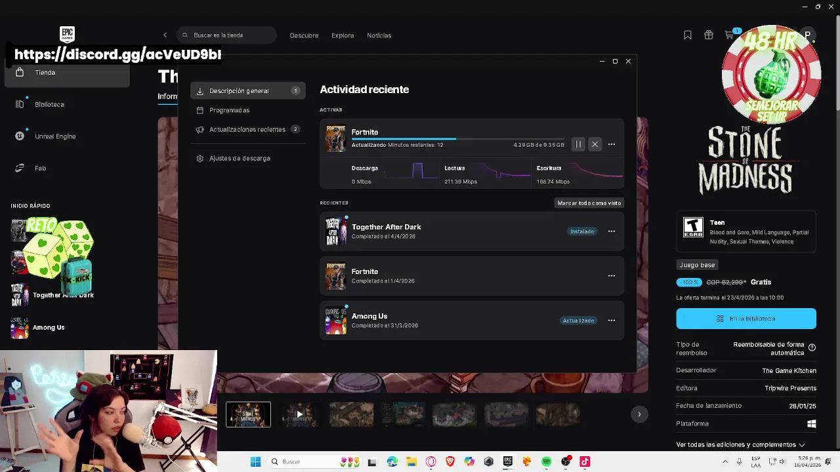Open Microsoft Edge from taskbar
Viewport: 840px width, 472px height.
coord(392,462)
